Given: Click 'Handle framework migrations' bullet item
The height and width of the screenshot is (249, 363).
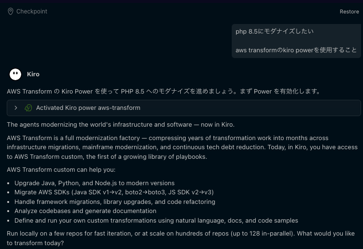Looking at the screenshot, I should [x=114, y=202].
